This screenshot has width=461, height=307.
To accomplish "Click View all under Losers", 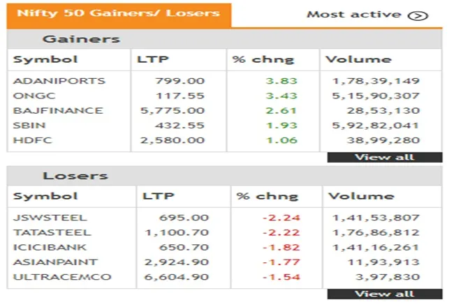I will [384, 294].
